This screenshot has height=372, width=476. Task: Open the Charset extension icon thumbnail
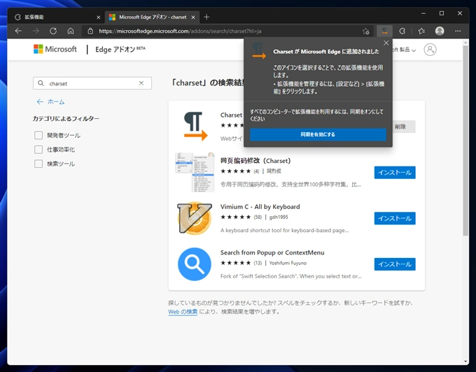click(x=195, y=126)
